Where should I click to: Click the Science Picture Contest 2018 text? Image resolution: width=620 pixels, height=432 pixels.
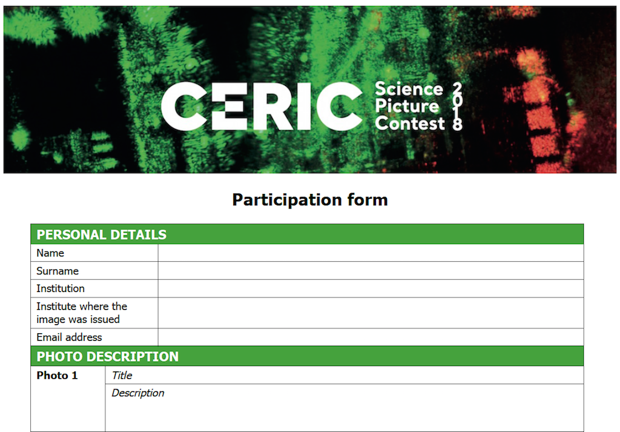(418, 106)
